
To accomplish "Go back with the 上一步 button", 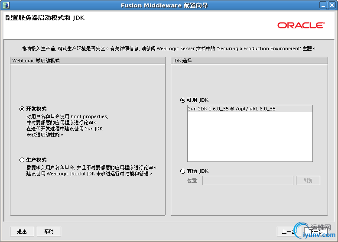I will pyautogui.click(x=289, y=232).
